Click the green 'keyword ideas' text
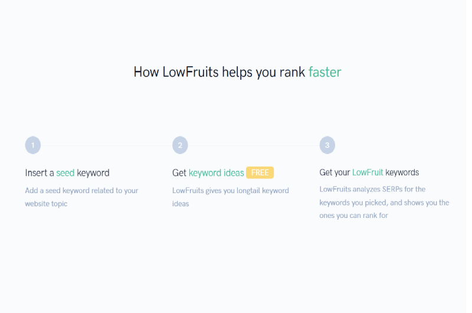The height and width of the screenshot is (313, 472). pyautogui.click(x=216, y=173)
